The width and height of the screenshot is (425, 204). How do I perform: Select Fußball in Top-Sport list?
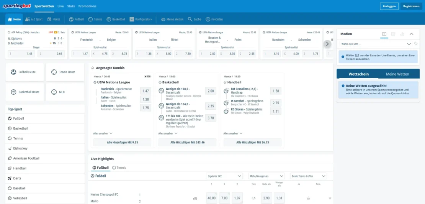(45, 118)
